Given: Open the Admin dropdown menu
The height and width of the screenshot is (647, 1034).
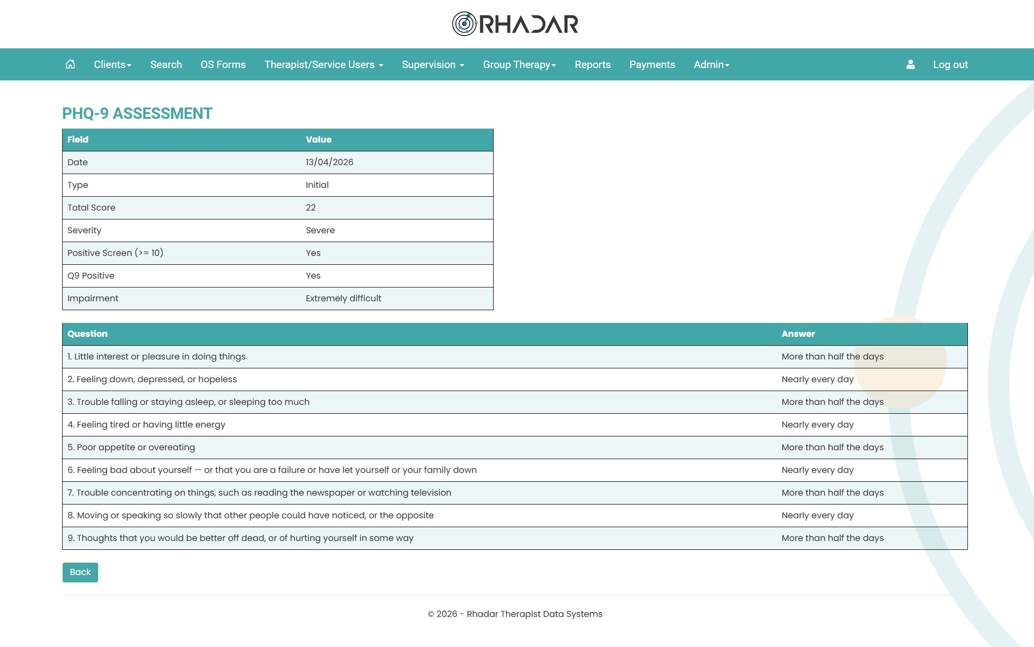Looking at the screenshot, I should click(x=712, y=65).
